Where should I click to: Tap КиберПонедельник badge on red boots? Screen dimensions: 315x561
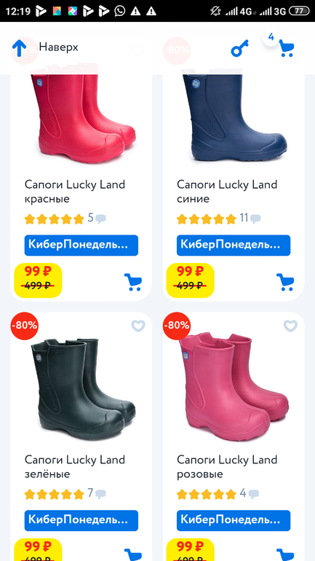point(81,245)
